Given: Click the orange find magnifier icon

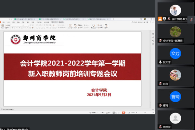Looking at the screenshot, I should click(x=98, y=25).
